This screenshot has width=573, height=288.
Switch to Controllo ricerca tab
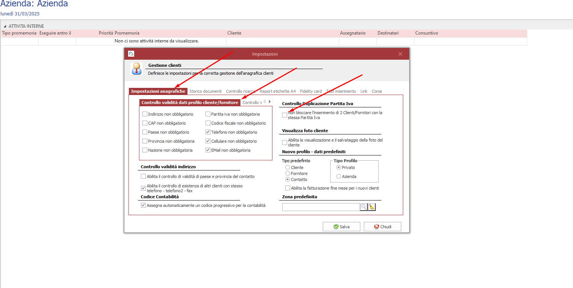pyautogui.click(x=241, y=91)
